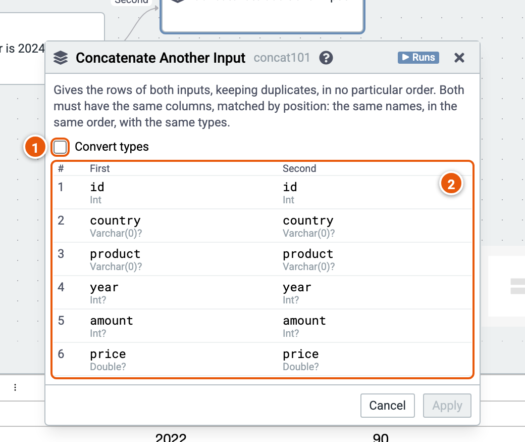Click the 90 value in the table behind
Viewport: 525px width, 442px height.
[x=381, y=437]
